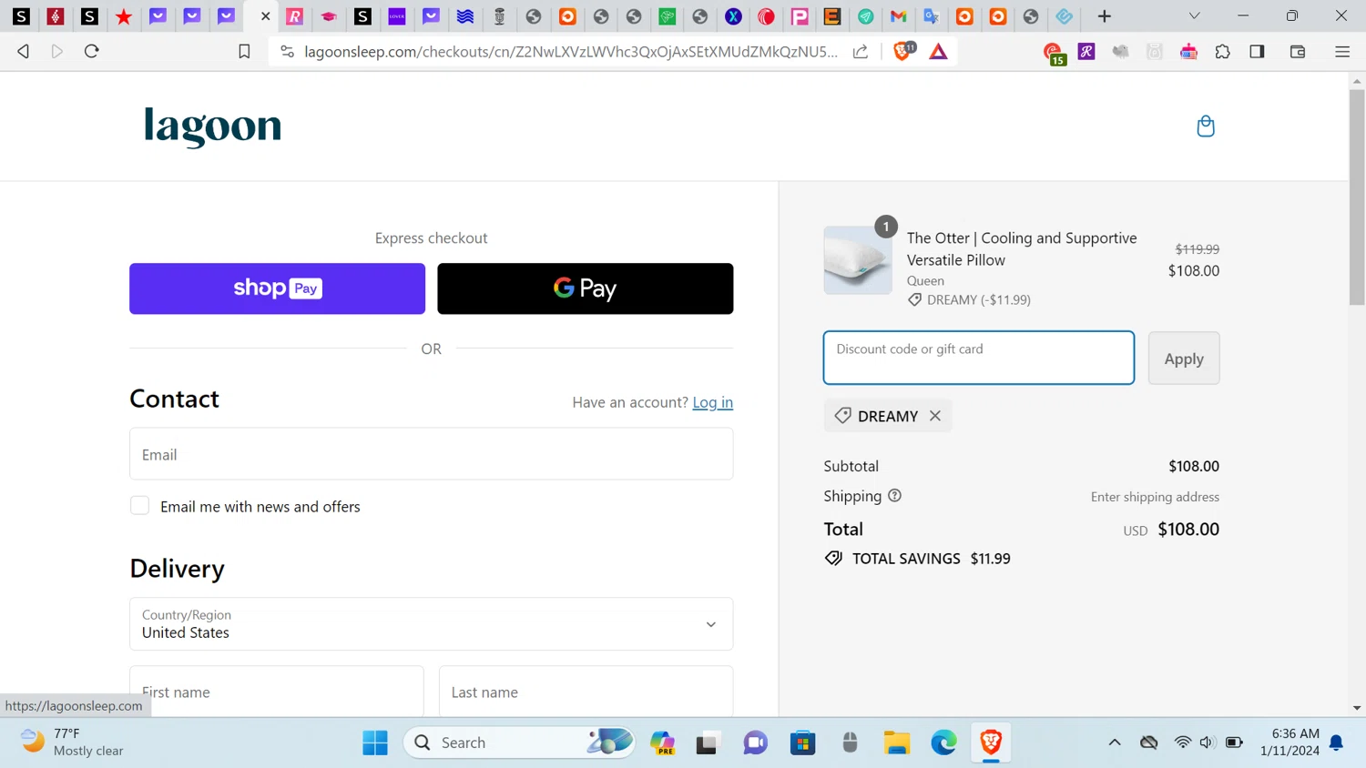Open the shopping cart bag icon
Viewport: 1366px width, 768px height.
(x=1206, y=126)
